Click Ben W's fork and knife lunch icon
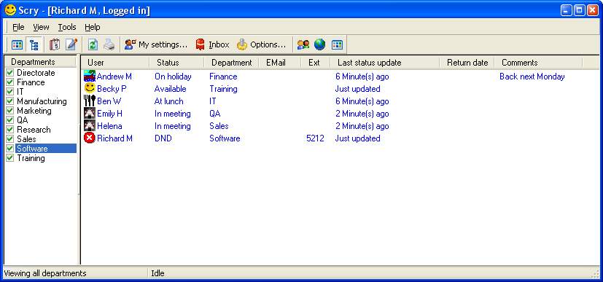The image size is (603, 282). [90, 101]
